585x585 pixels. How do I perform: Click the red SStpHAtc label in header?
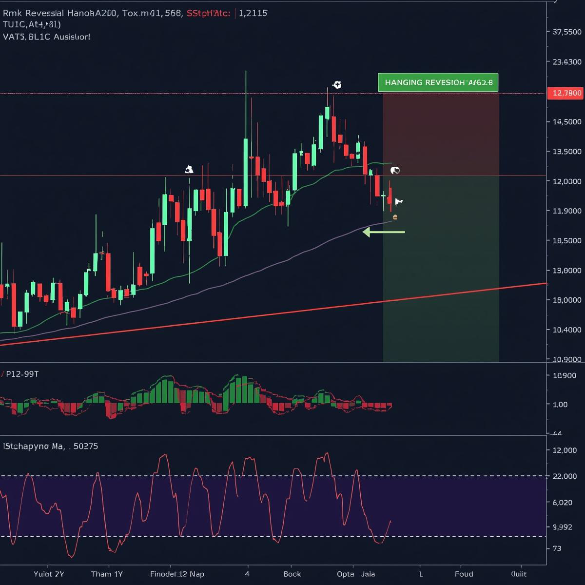click(208, 13)
